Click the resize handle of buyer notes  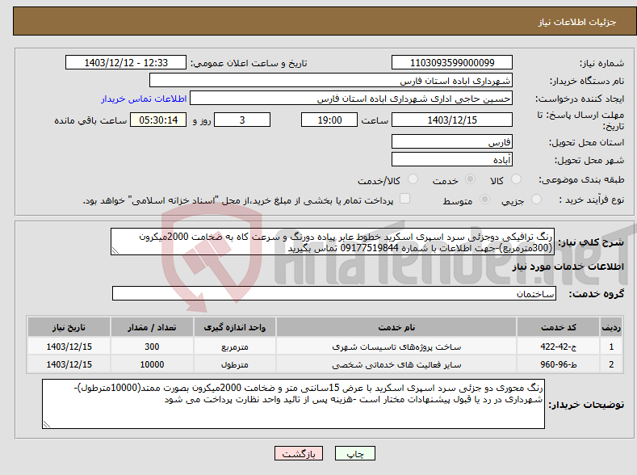47,424
